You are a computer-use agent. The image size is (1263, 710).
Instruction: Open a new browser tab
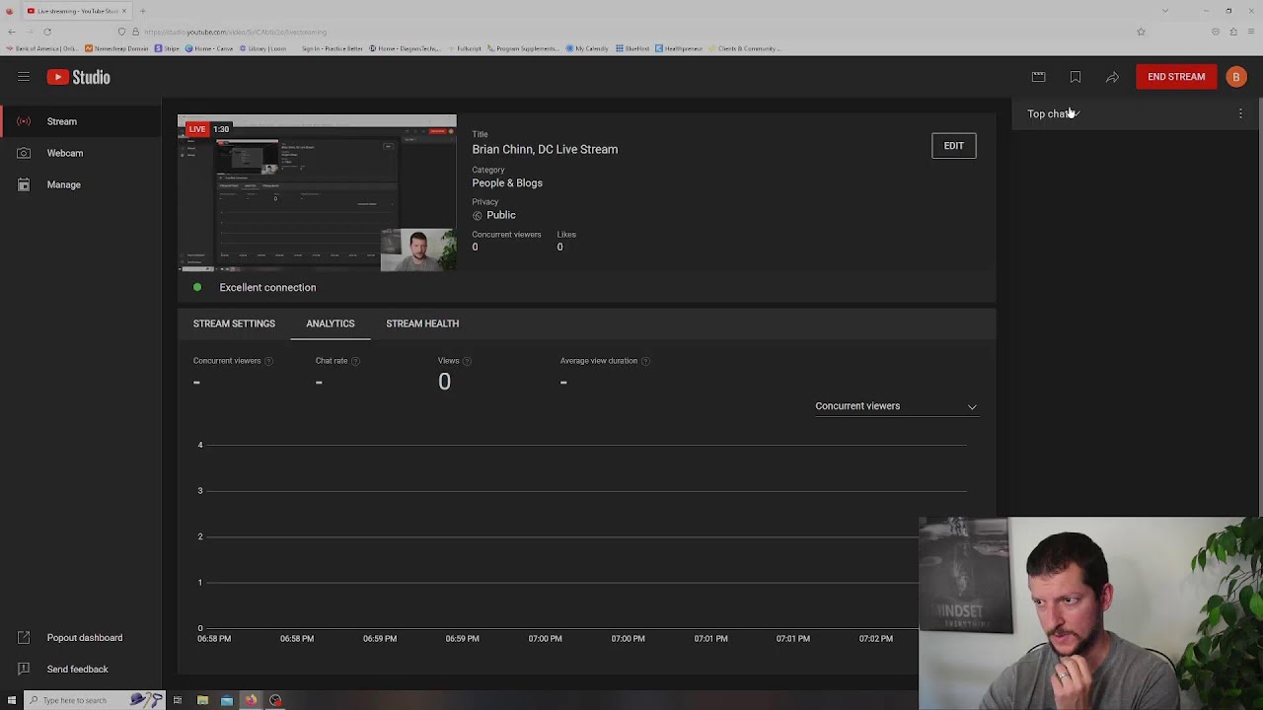142,11
